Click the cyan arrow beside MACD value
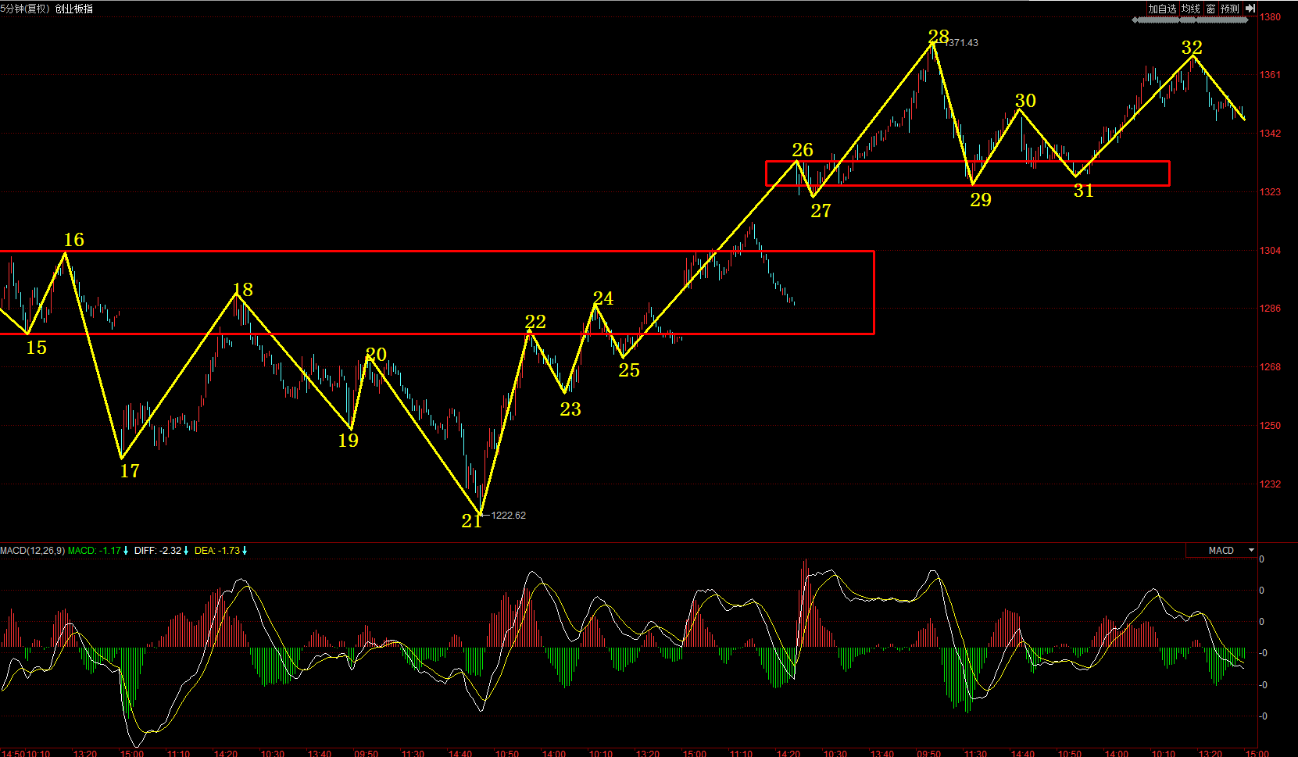1298x757 pixels. point(126,551)
